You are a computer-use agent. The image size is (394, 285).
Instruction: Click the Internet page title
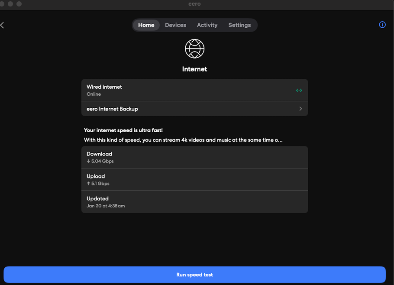click(194, 69)
